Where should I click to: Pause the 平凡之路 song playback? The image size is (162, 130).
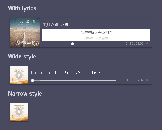click(36, 44)
